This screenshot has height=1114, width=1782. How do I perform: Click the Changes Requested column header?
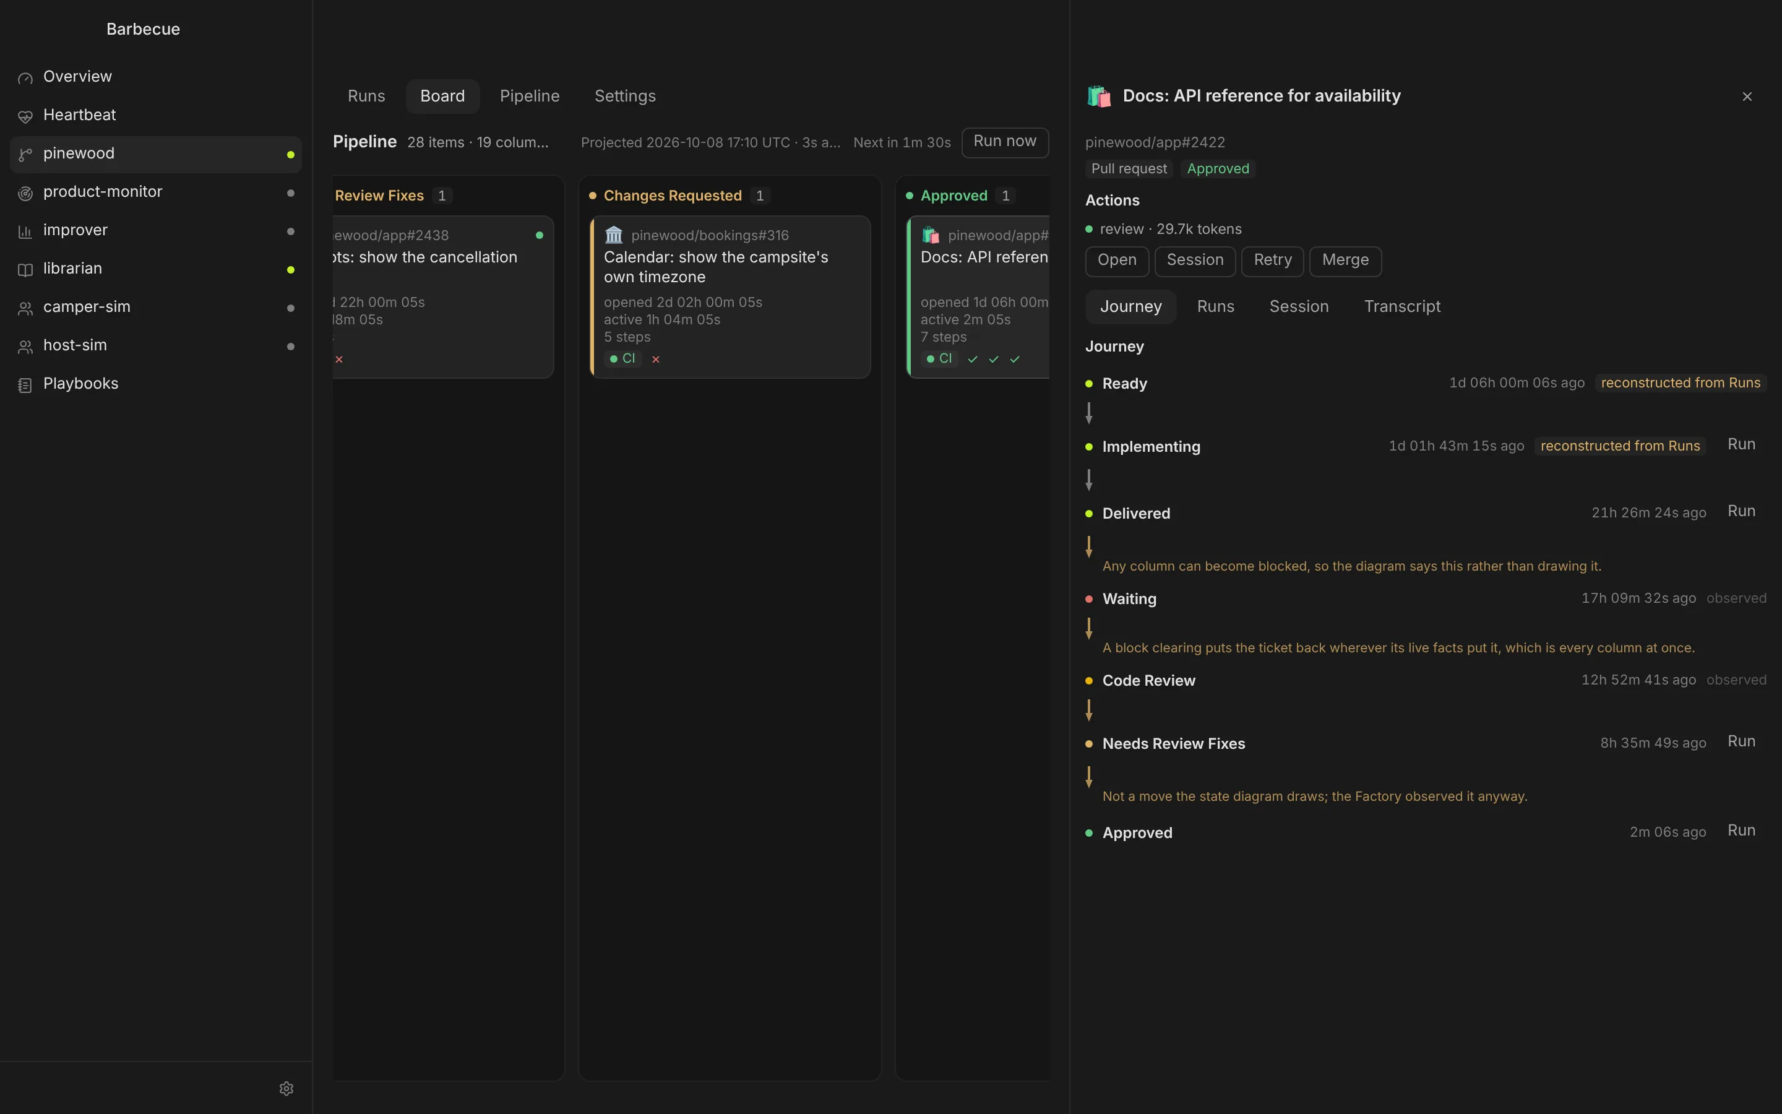click(673, 196)
